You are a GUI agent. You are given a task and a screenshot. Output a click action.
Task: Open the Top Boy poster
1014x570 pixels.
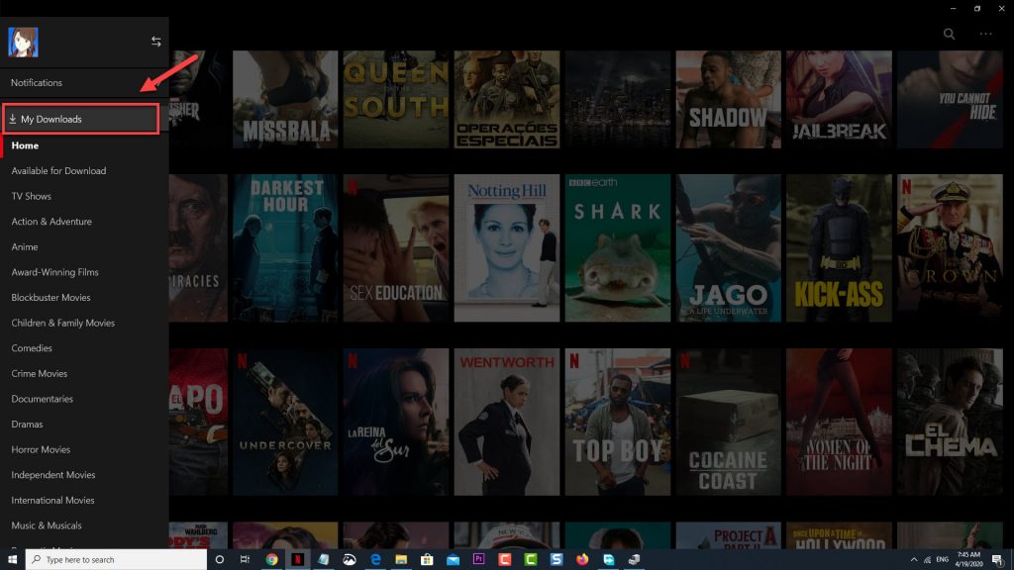[618, 422]
